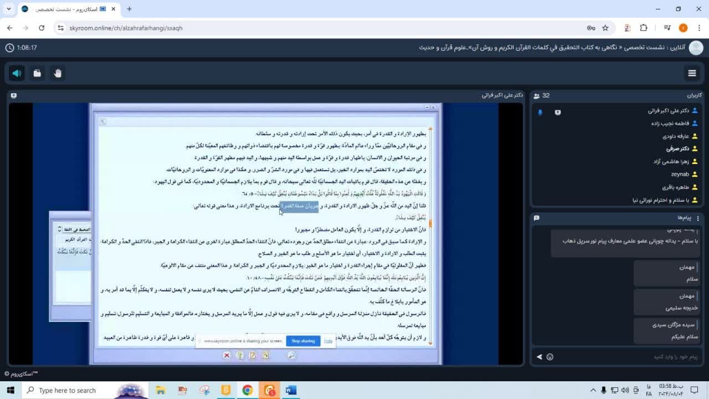This screenshot has height=399, width=709.
Task: Click the video panel screen icon top-left
Action: [14, 96]
